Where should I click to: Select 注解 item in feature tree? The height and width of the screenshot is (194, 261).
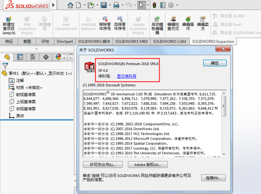tap(16, 80)
